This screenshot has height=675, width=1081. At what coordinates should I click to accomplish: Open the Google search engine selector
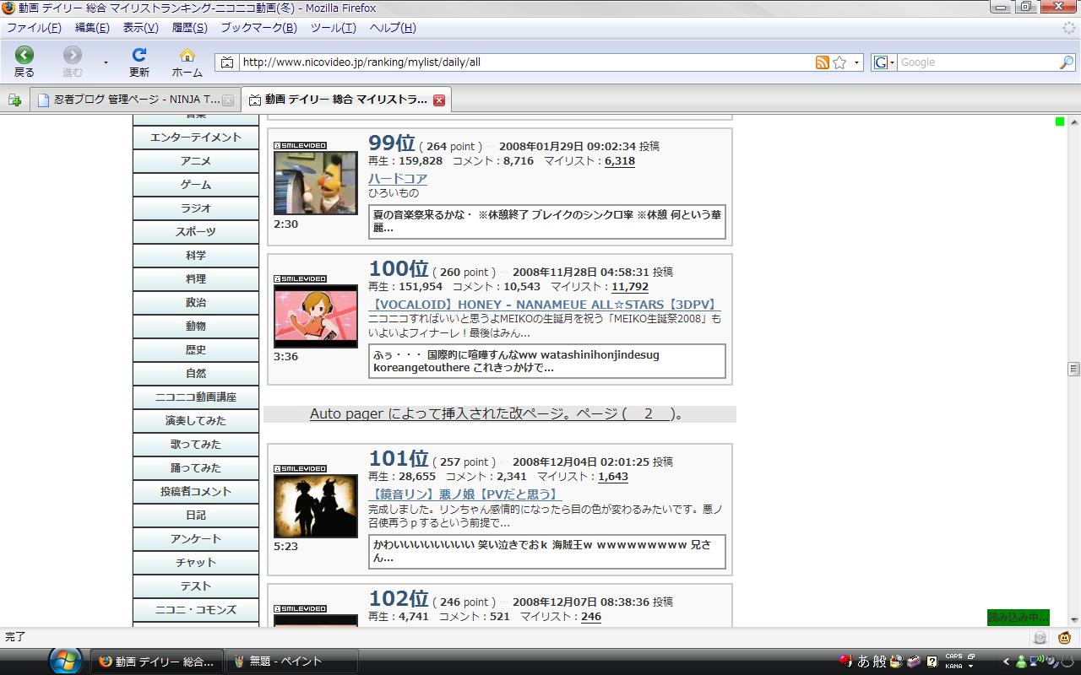click(x=884, y=62)
